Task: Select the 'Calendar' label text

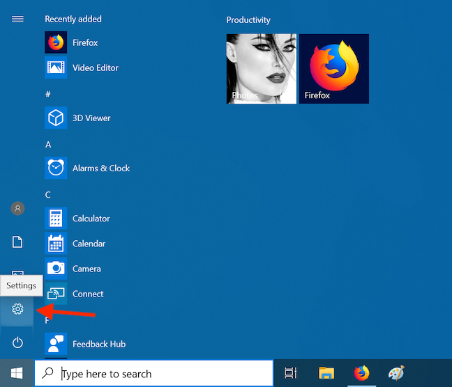Action: [89, 244]
